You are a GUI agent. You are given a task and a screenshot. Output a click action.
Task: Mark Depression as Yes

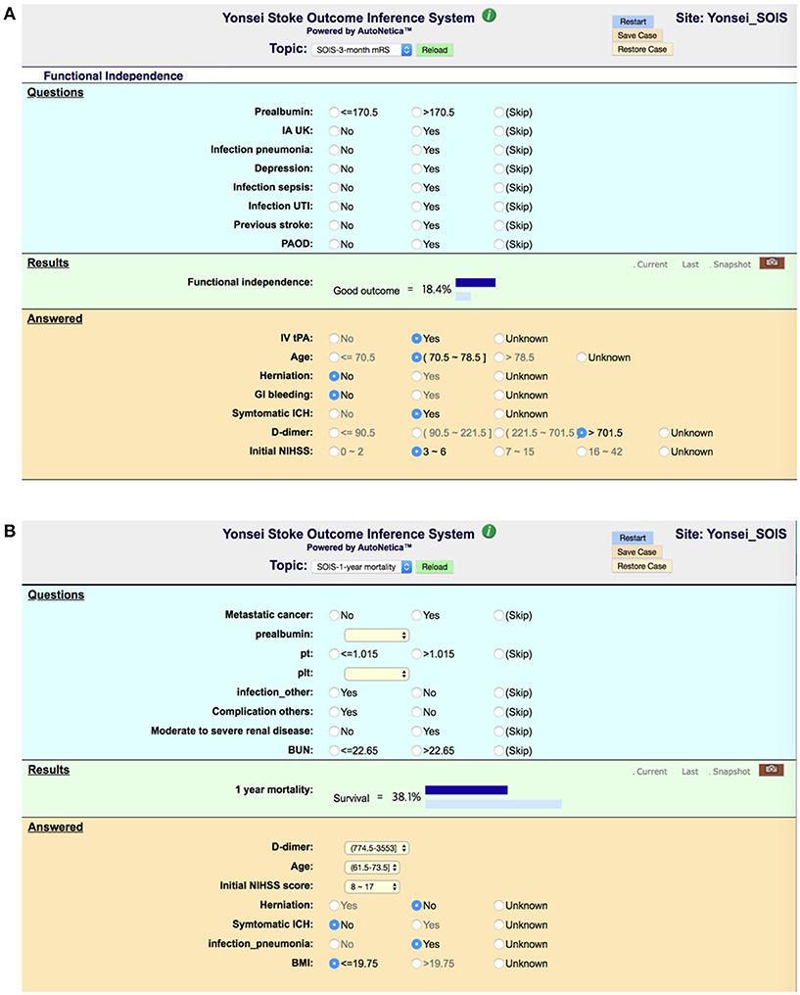click(x=416, y=168)
